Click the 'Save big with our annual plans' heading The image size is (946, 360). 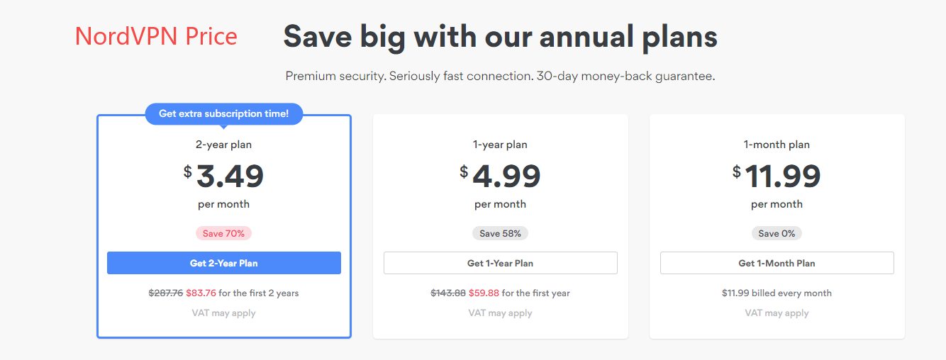pos(500,36)
